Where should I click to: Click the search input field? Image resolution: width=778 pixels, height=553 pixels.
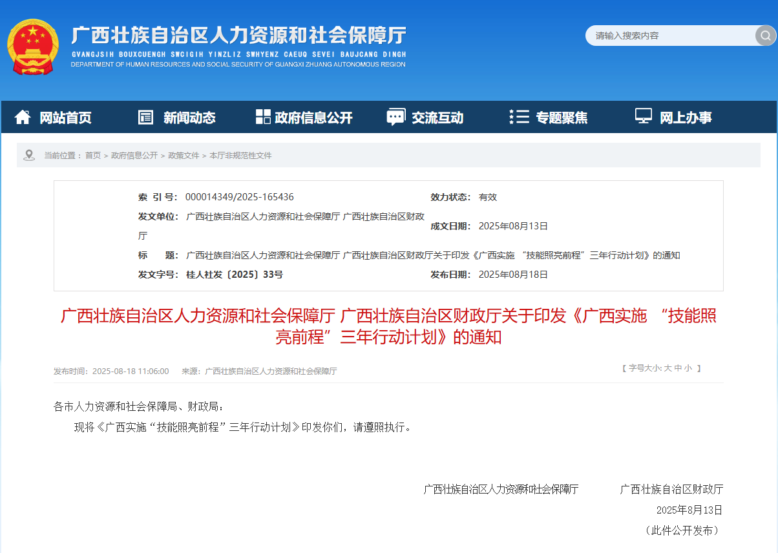tap(669, 36)
